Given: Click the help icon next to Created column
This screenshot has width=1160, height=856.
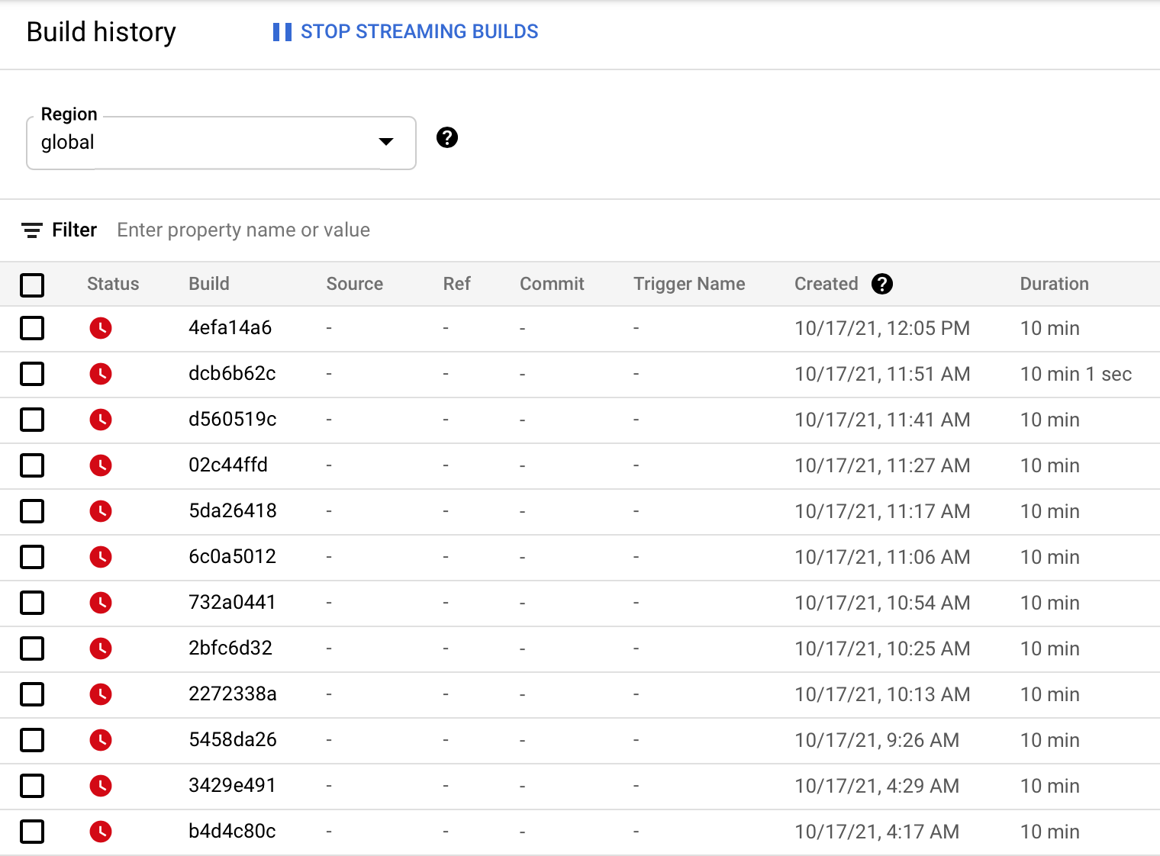Looking at the screenshot, I should [882, 283].
